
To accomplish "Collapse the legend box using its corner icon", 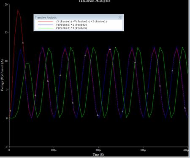I will tap(120, 18).
